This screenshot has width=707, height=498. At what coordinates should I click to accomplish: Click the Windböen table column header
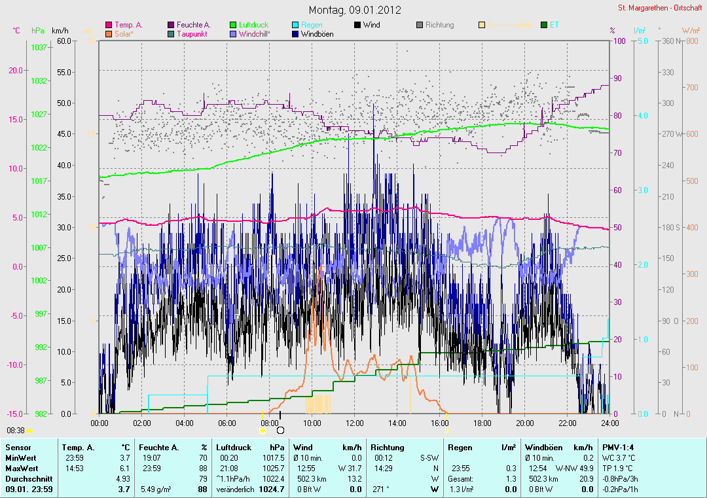coord(543,448)
